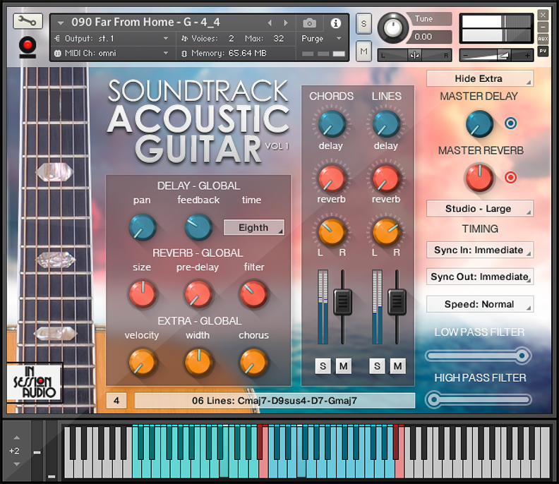This screenshot has height=484, width=559.
Task: Click the Chords reverb knob
Action: click(332, 179)
